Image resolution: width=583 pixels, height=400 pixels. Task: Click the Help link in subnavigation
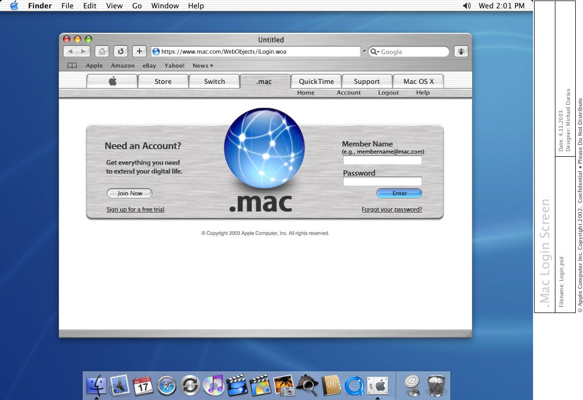[x=423, y=93]
